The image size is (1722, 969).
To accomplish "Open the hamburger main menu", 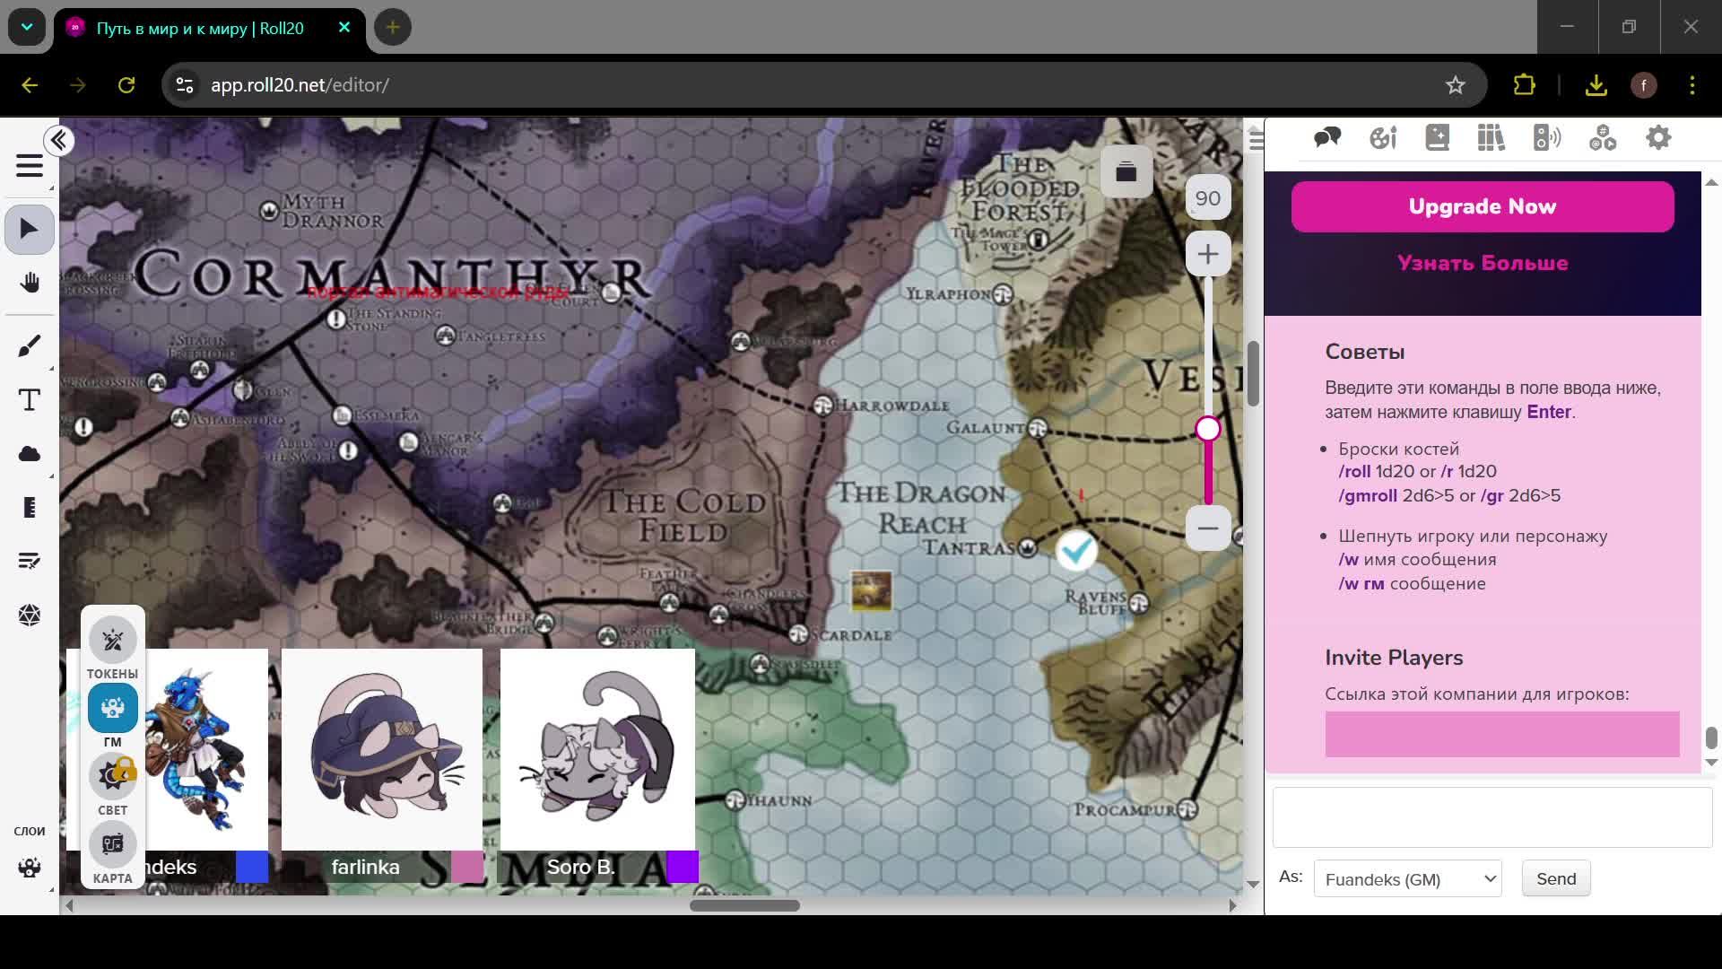I will pyautogui.click(x=30, y=166).
